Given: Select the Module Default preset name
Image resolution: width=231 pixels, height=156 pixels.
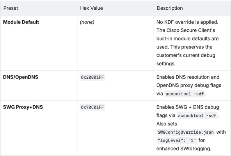Looking at the screenshot, I should 21,22.
